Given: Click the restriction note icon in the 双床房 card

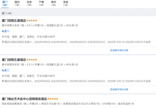Looking at the screenshot, I should pos(3,81).
